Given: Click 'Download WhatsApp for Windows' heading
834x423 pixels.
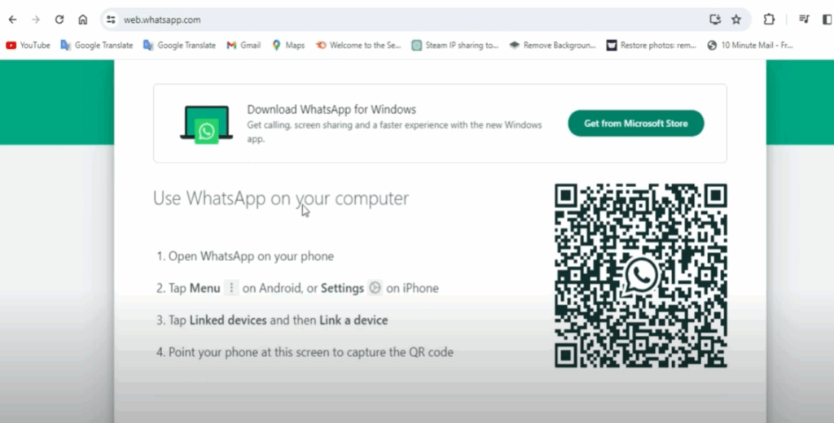Looking at the screenshot, I should [331, 110].
